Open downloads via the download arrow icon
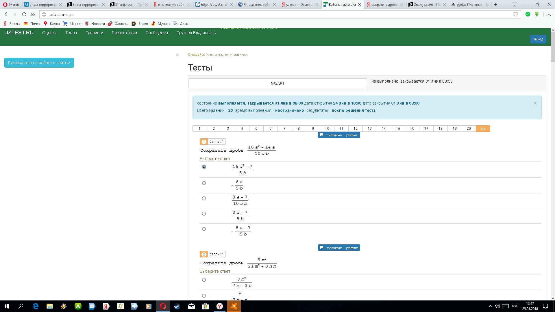The height and width of the screenshot is (312, 555). coord(549,14)
